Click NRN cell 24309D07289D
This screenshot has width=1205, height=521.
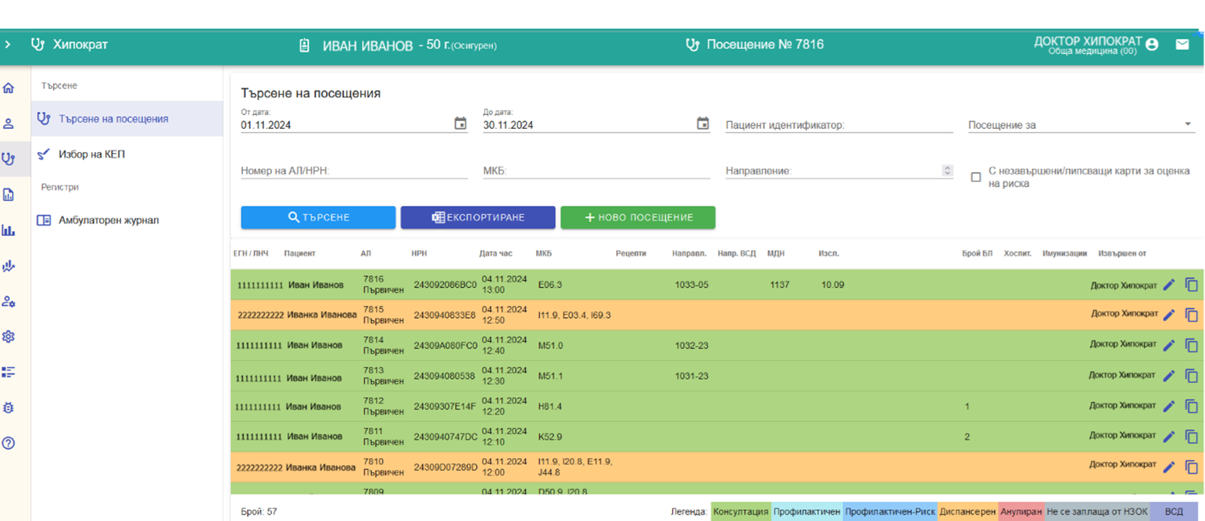click(445, 467)
